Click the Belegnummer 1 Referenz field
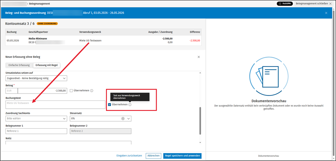 [36, 131]
